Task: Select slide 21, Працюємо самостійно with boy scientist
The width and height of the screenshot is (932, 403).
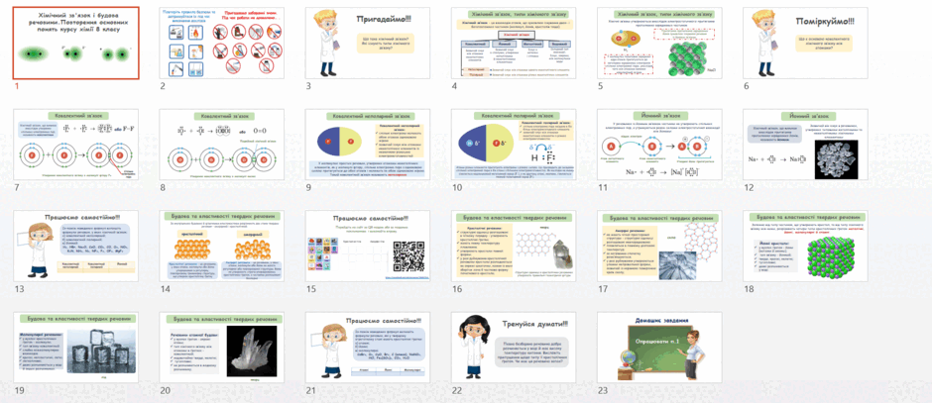Action: point(367,348)
